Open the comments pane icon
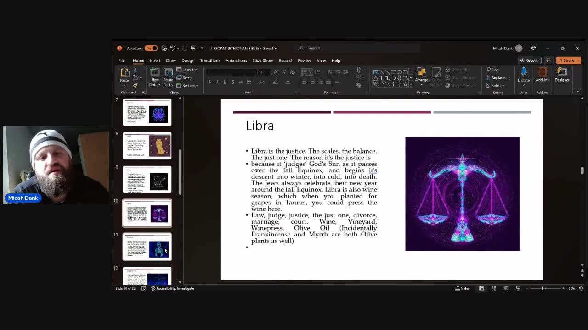Screen dimensions: 588x330 [548, 60]
